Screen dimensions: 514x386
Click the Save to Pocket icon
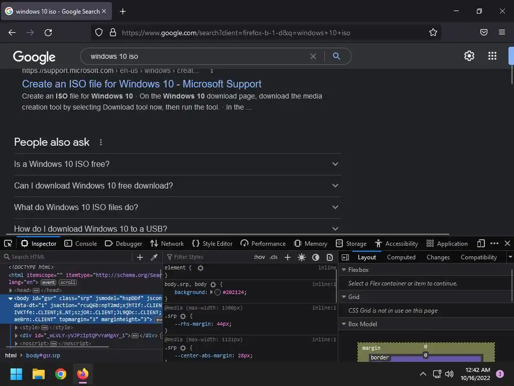pyautogui.click(x=484, y=32)
